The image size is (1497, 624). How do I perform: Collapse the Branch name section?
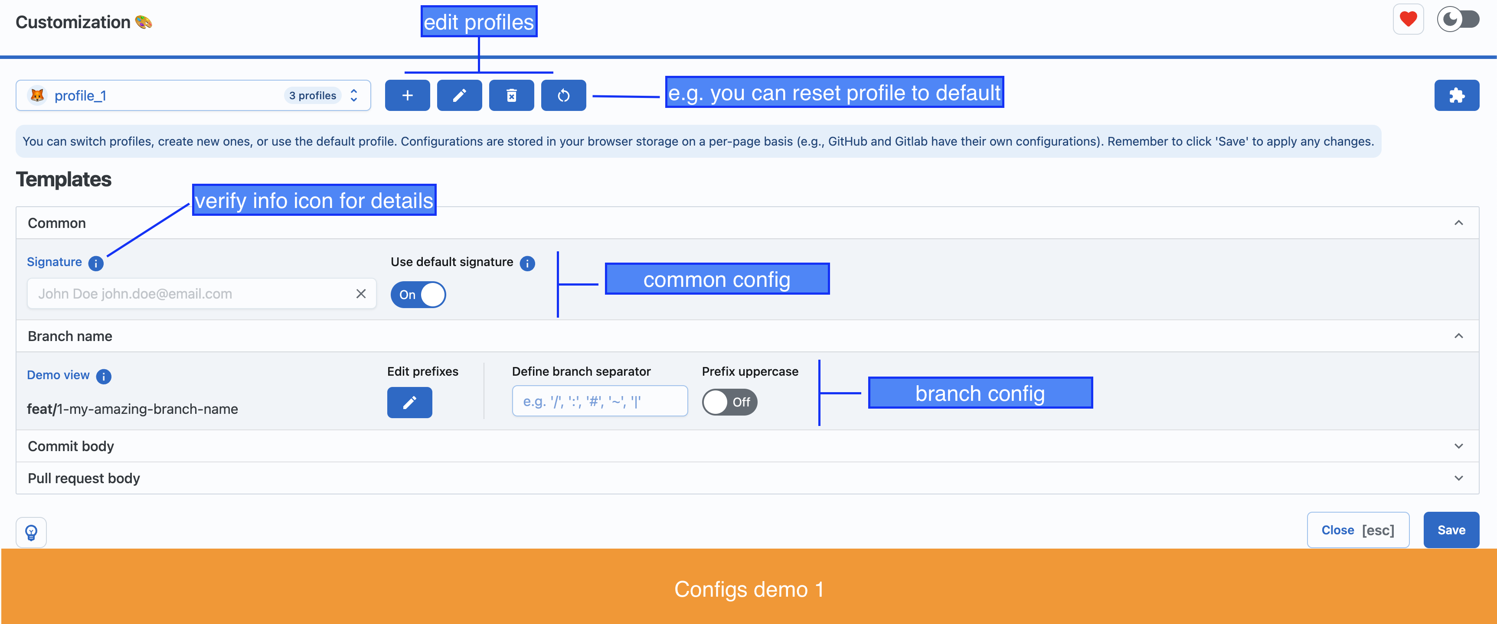[x=747, y=336]
